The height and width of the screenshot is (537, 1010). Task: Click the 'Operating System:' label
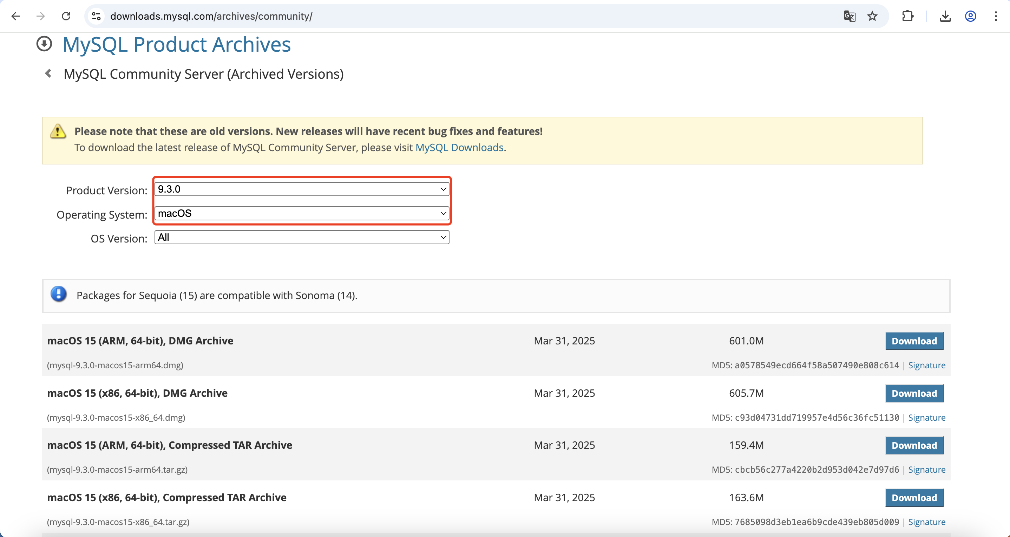[x=102, y=215]
